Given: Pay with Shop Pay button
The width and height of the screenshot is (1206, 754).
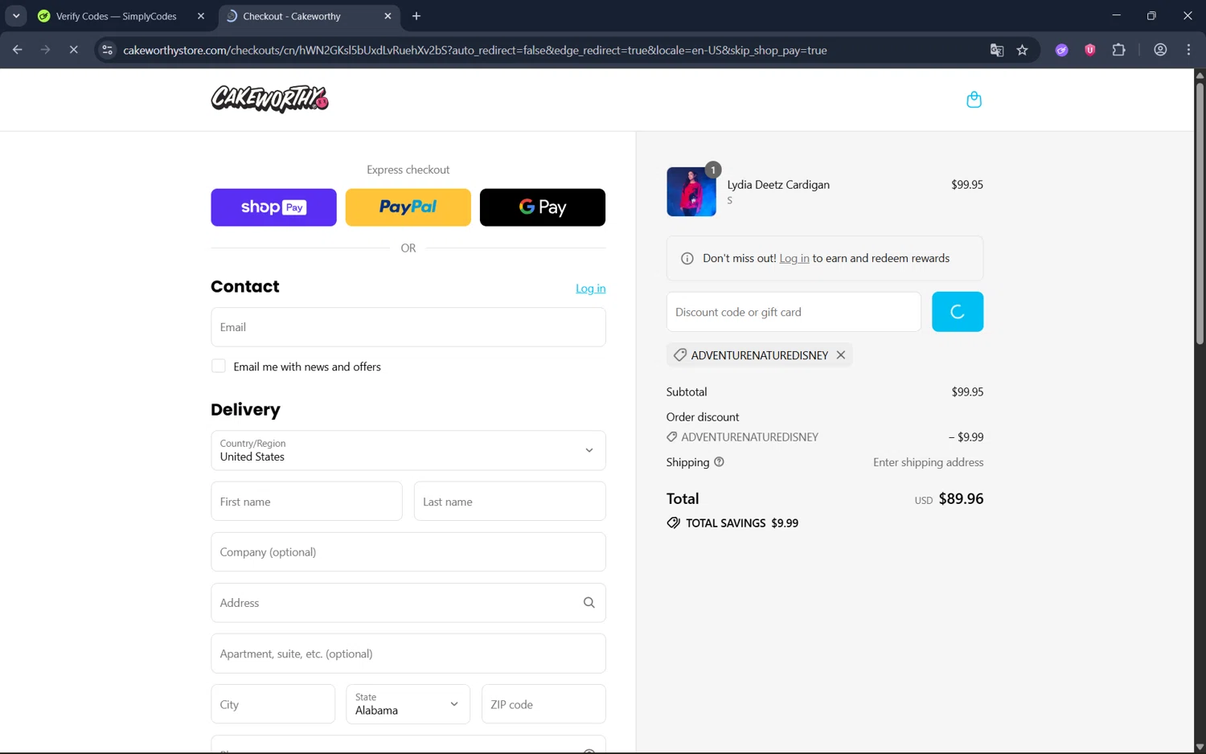Looking at the screenshot, I should pyautogui.click(x=273, y=207).
